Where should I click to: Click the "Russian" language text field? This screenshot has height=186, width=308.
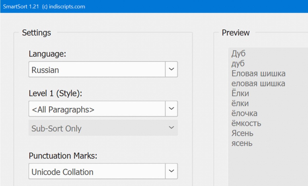46,69
